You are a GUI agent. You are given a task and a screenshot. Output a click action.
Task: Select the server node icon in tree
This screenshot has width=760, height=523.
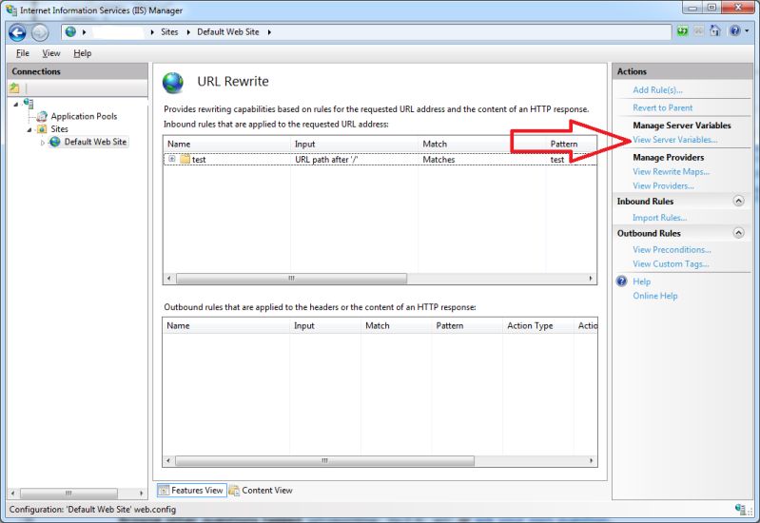click(x=29, y=104)
